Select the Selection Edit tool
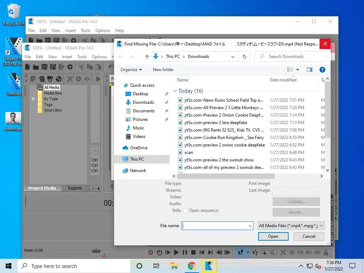Screen dimensions: 364x273 [263, 252]
